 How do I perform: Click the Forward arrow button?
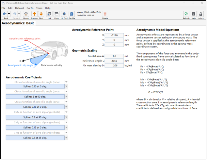[x=15, y=14]
